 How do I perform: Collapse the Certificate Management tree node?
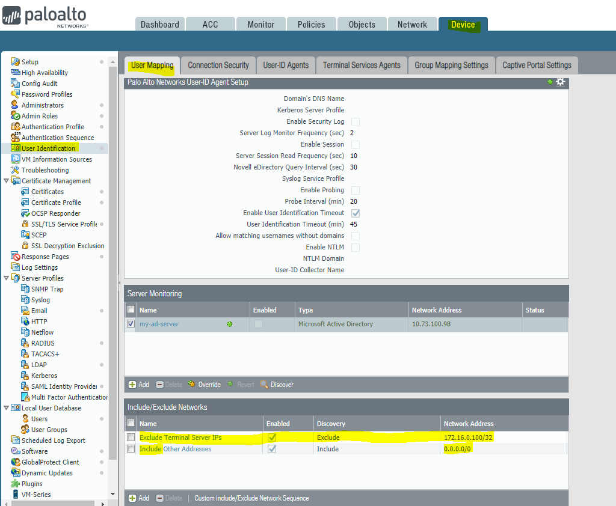[x=7, y=181]
